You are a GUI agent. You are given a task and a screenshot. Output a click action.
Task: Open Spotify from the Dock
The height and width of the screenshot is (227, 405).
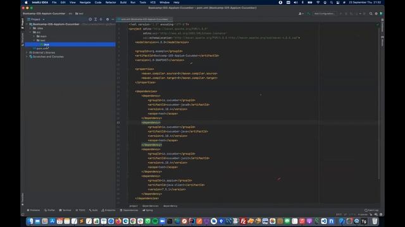point(155,221)
